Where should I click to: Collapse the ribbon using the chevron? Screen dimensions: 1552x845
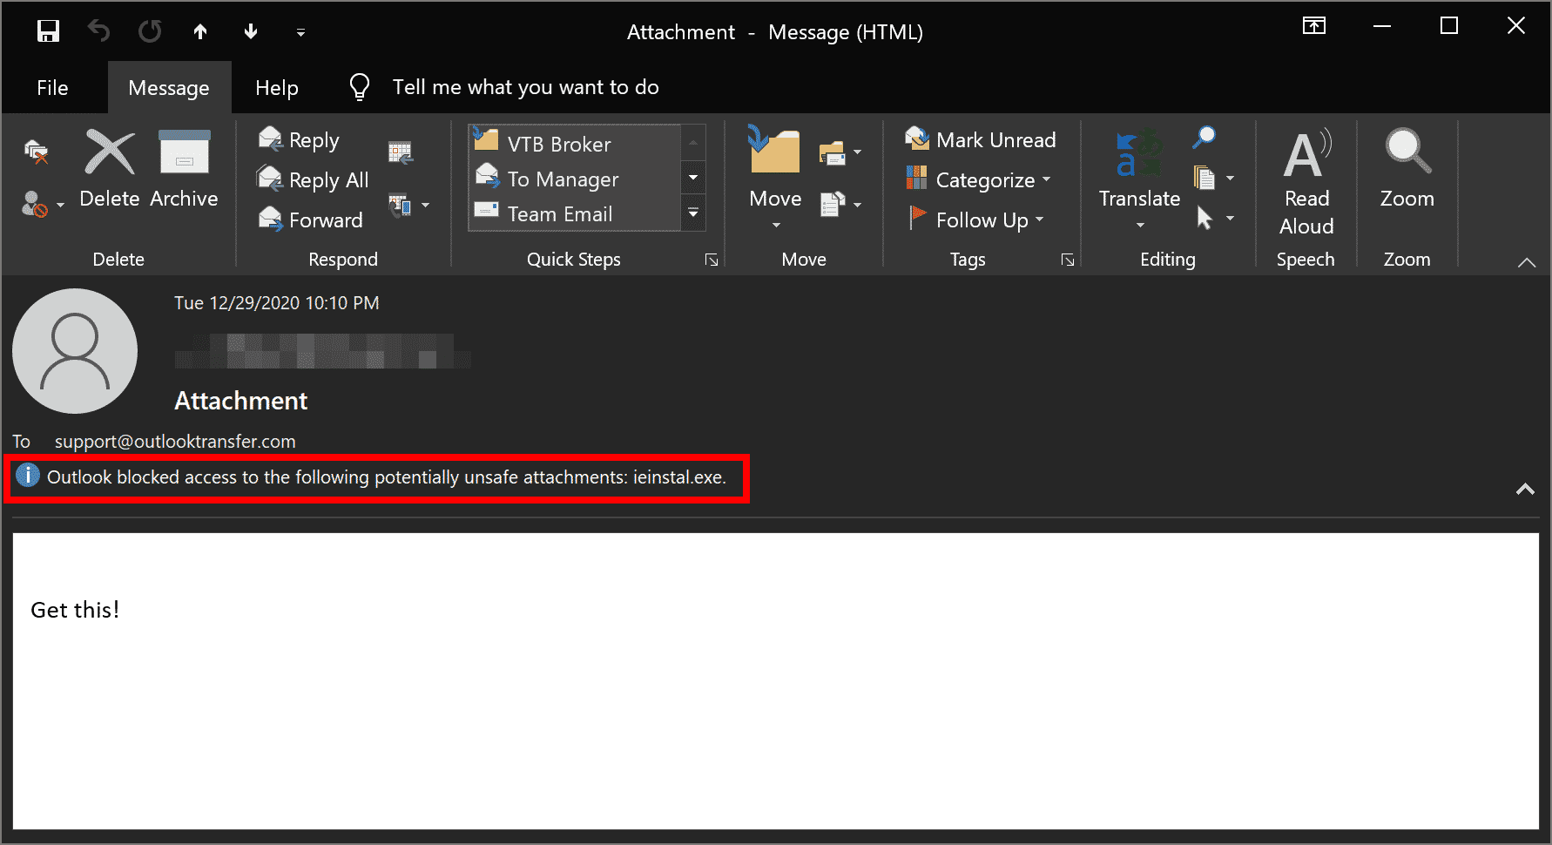click(1527, 261)
